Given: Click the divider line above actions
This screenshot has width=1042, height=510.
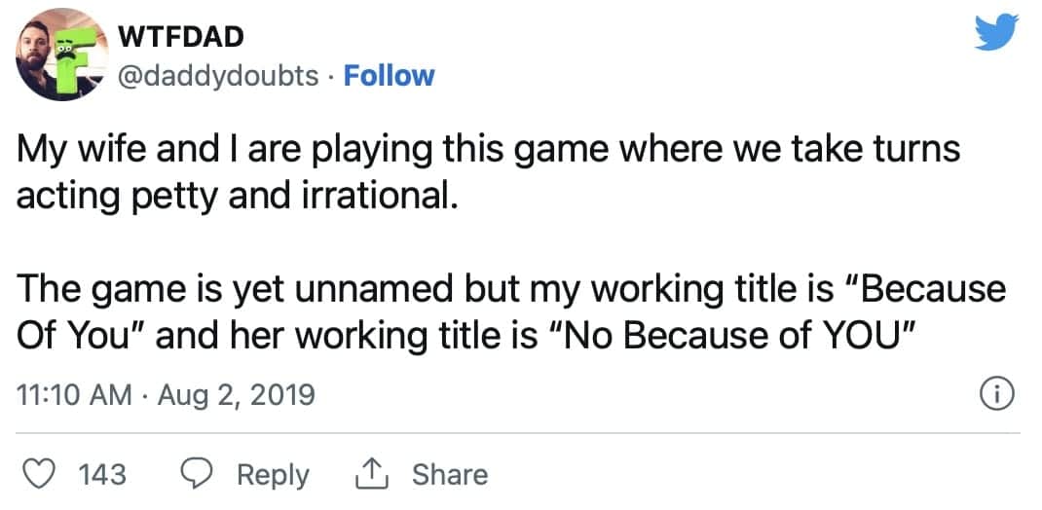Looking at the screenshot, I should [x=517, y=433].
